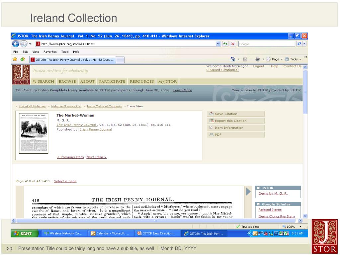Click the Google search box
Viewport: 340px width, 255px height.
pyautogui.click(x=267, y=44)
